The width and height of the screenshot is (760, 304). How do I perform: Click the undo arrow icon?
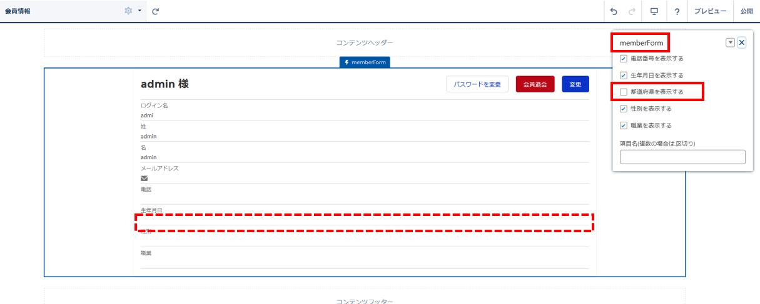[x=614, y=11]
